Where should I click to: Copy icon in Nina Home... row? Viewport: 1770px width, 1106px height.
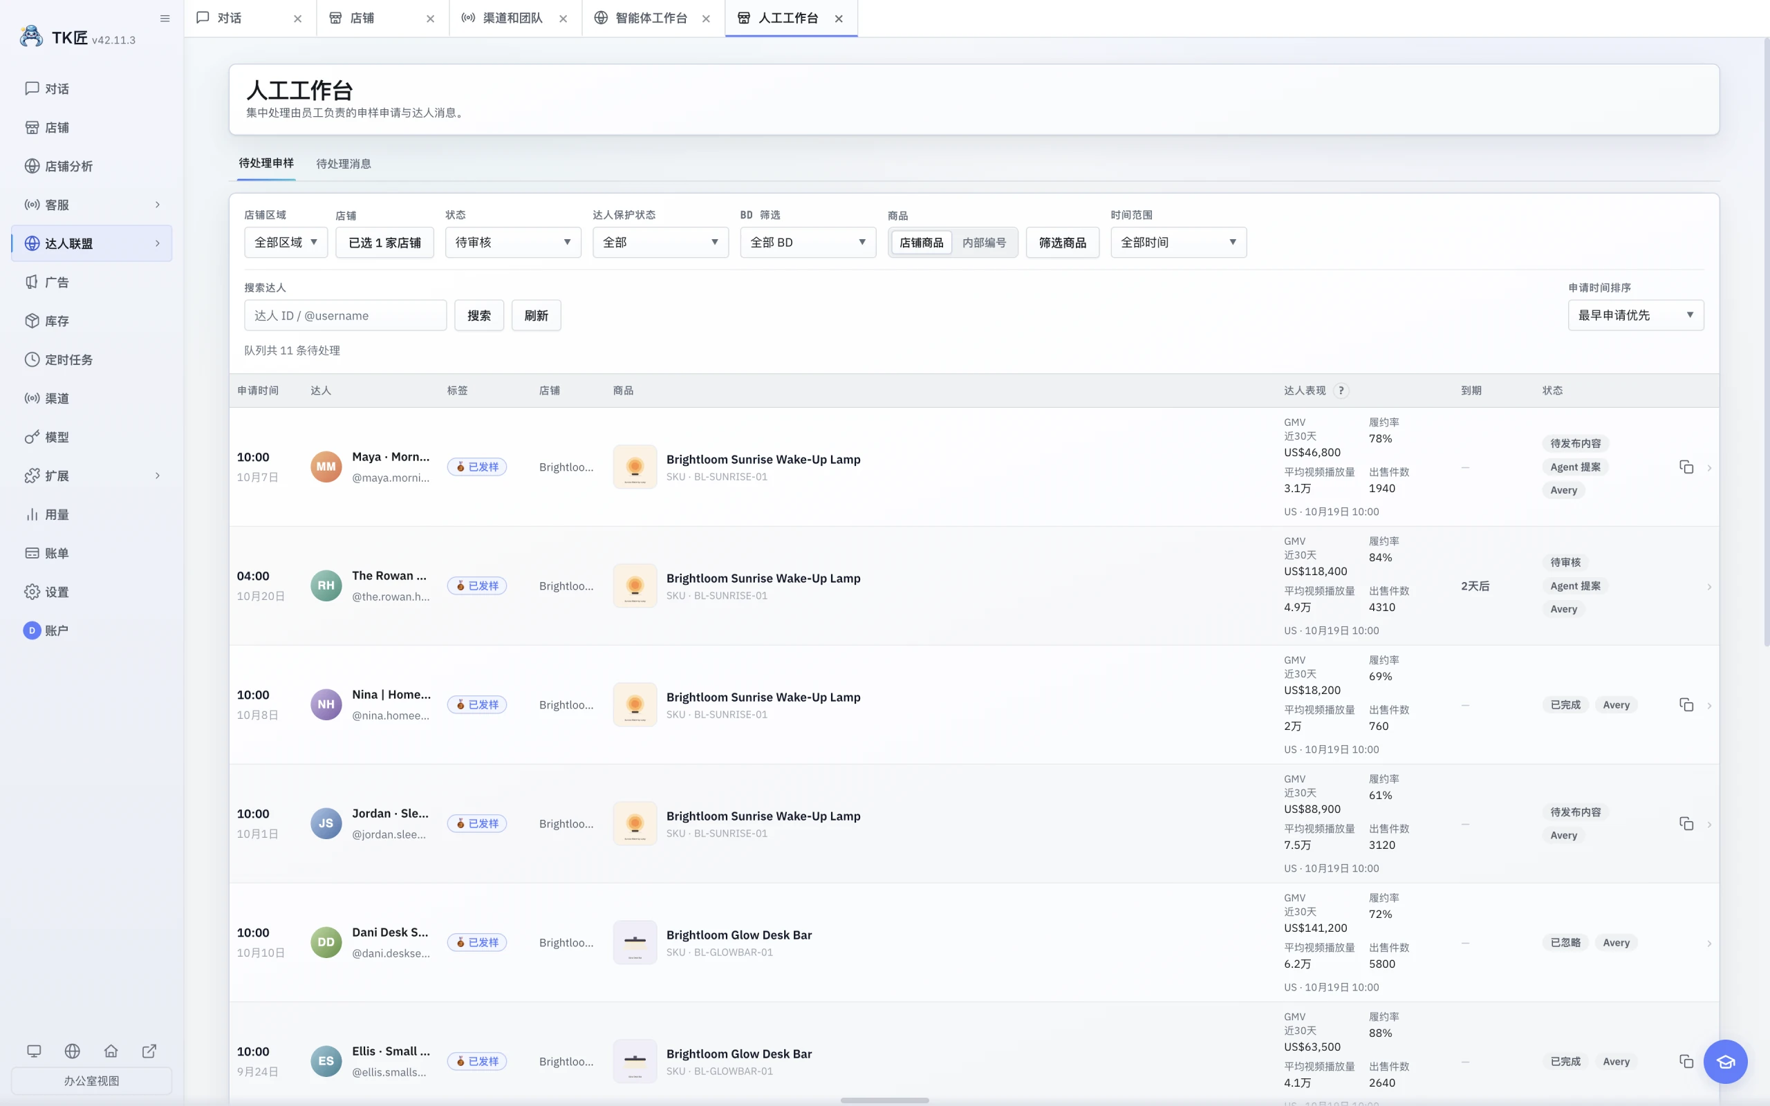point(1686,704)
